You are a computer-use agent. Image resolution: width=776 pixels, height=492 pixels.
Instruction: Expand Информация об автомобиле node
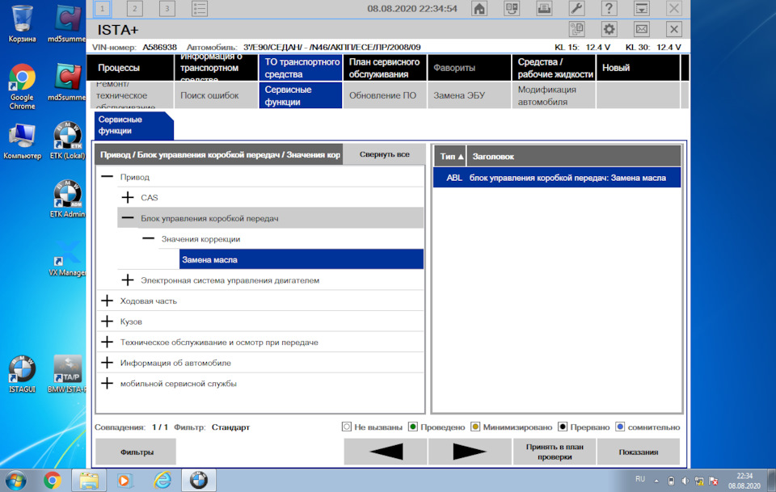107,363
